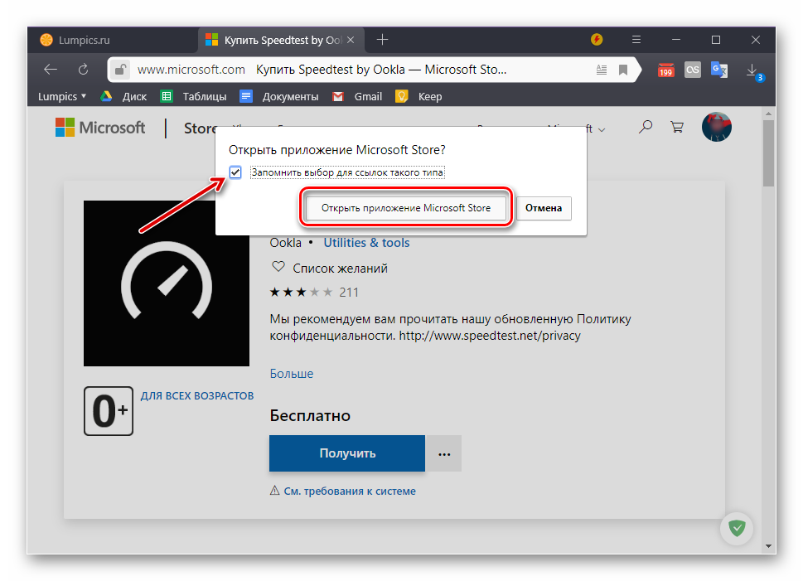The image size is (803, 581).
Task: Open the translate extension icon
Action: point(718,70)
